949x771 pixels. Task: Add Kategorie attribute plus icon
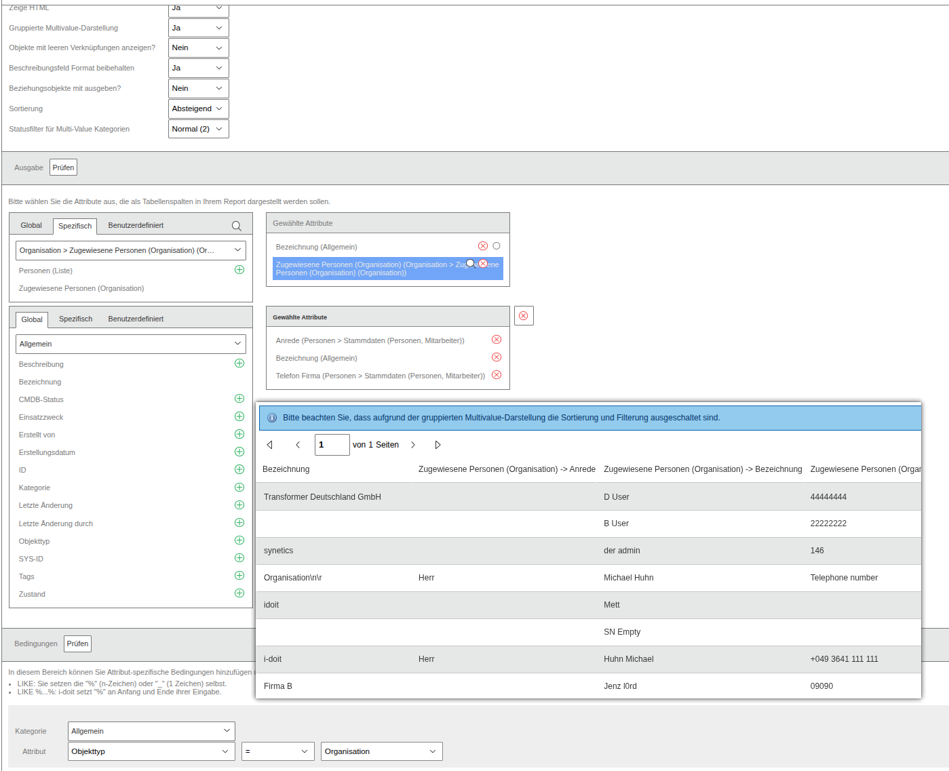click(x=239, y=488)
